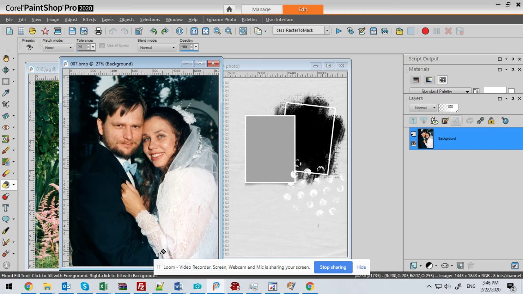Toggle the layer link chain icon
The image size is (523, 294).
click(481, 120)
